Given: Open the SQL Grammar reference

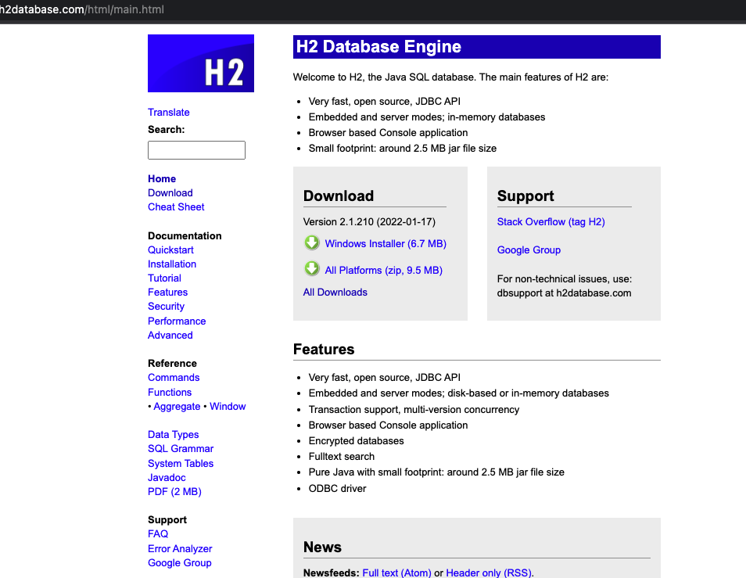Looking at the screenshot, I should (x=181, y=449).
